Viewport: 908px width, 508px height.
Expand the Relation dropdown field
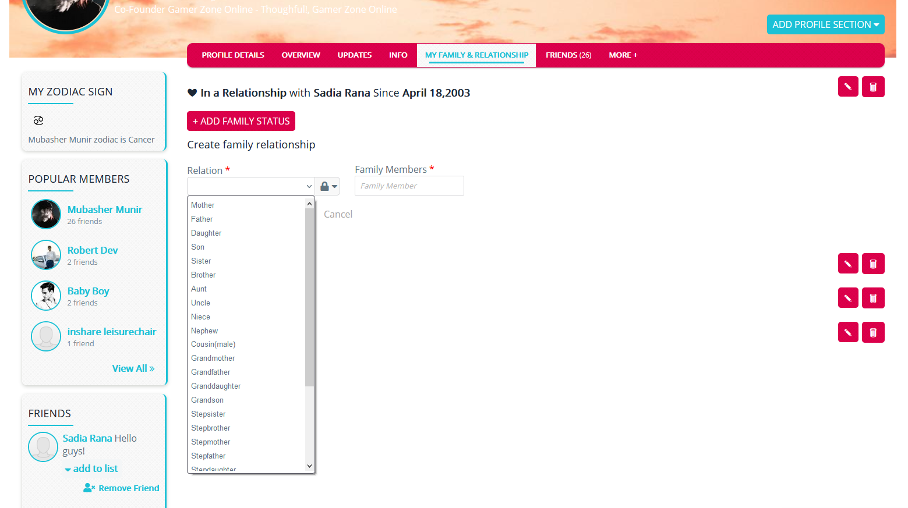click(x=250, y=186)
